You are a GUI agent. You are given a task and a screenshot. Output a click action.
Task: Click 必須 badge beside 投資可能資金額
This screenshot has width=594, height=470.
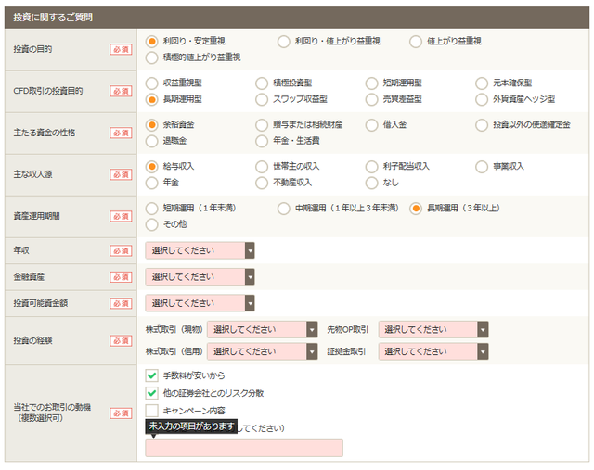pos(121,303)
